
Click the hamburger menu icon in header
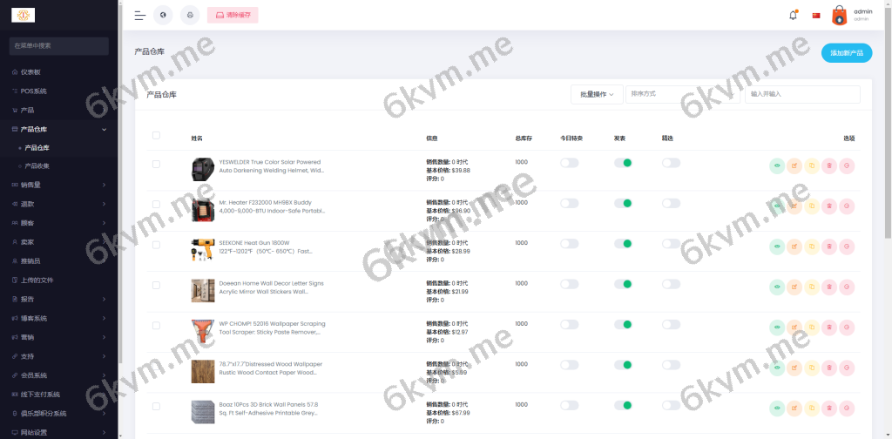coord(139,15)
